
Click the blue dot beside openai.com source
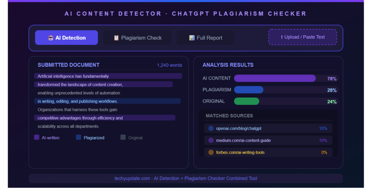tap(211, 128)
